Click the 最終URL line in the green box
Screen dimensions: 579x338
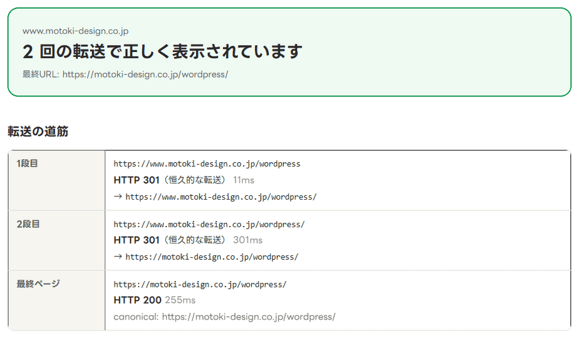[x=125, y=74]
